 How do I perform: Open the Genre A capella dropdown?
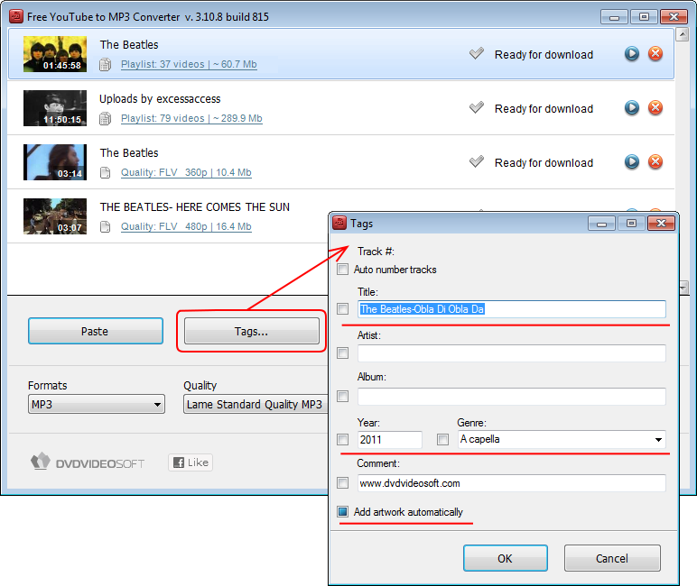click(562, 440)
